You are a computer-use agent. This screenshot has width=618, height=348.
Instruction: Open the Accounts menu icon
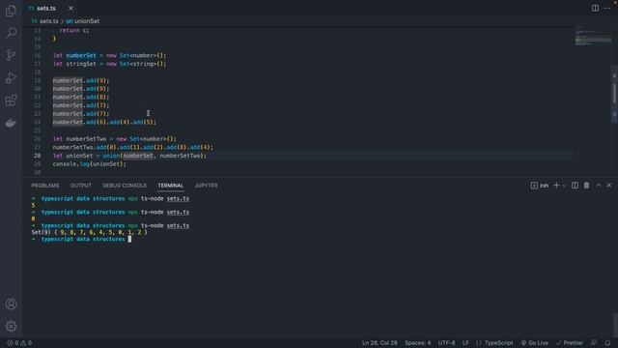pos(11,304)
